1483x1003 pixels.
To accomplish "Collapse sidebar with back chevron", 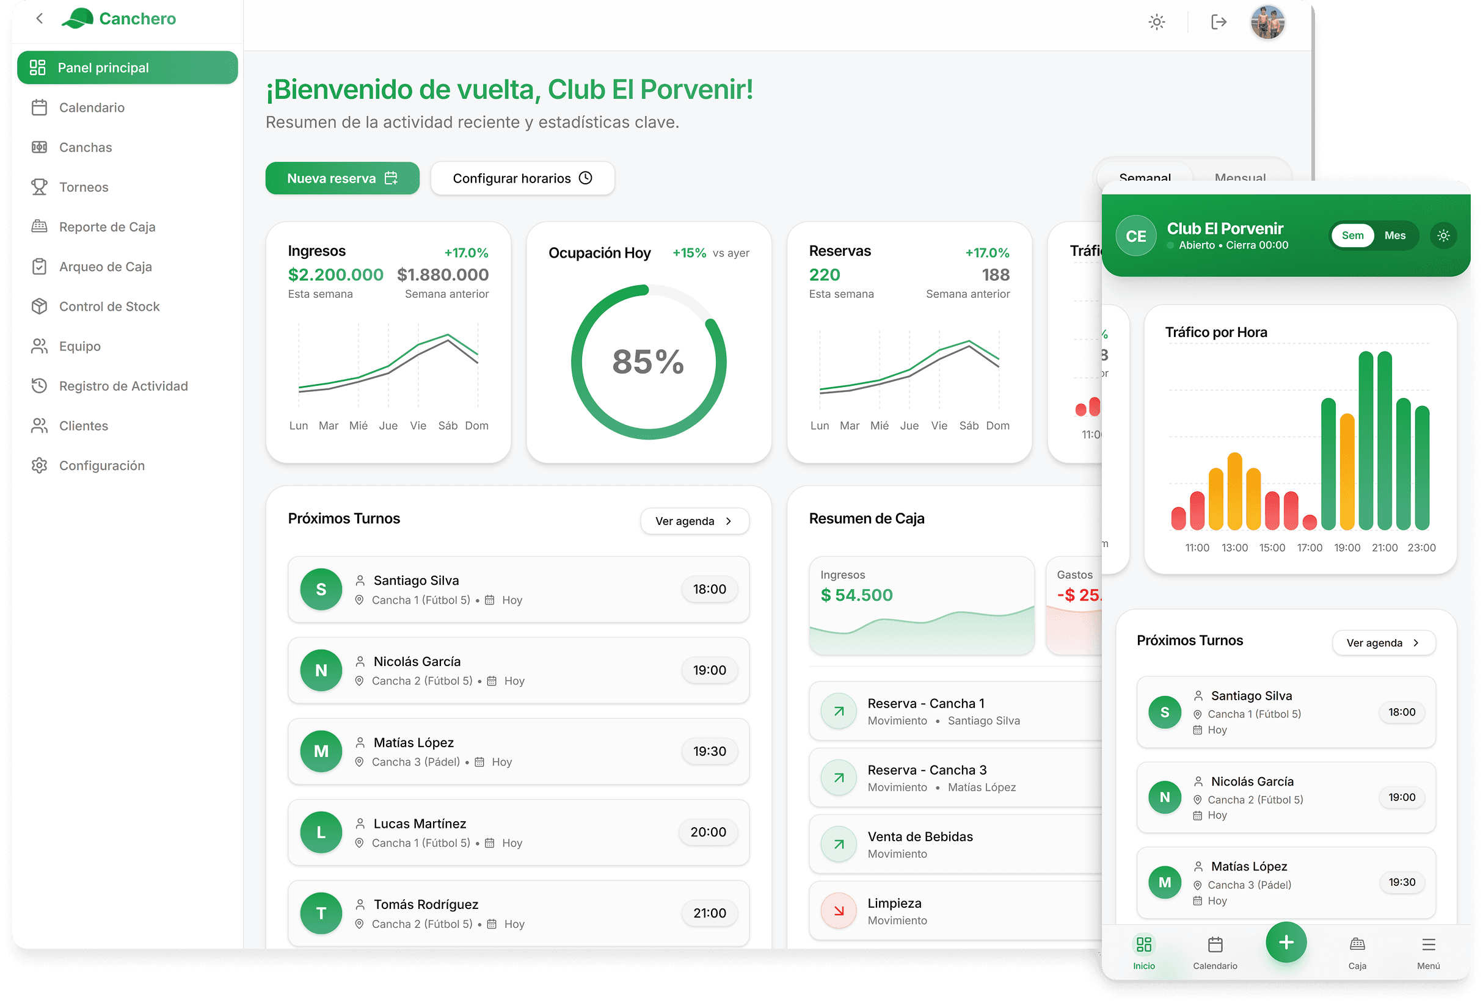I will point(40,18).
